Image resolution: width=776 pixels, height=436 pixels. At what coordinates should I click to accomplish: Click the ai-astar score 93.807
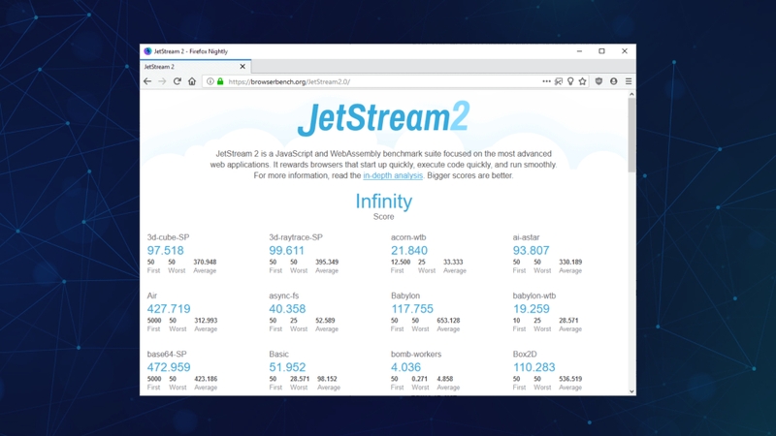pos(531,251)
